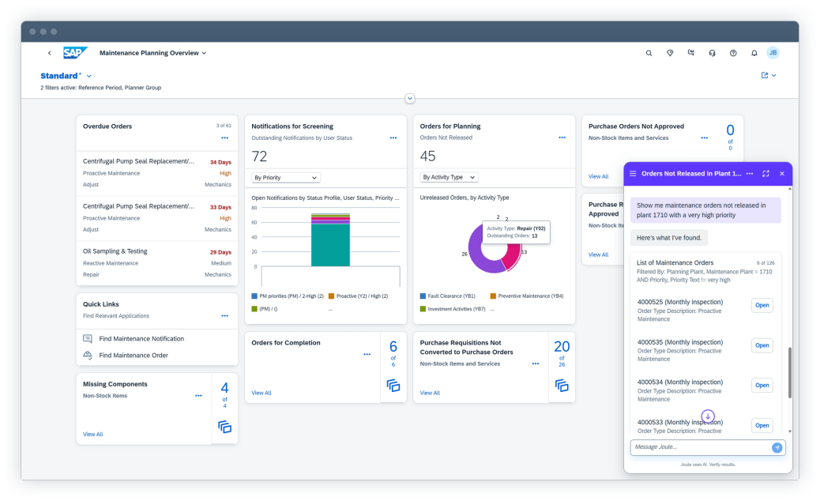The height and width of the screenshot is (501, 820).
Task: Open the help icon in the top bar
Action: pos(733,53)
